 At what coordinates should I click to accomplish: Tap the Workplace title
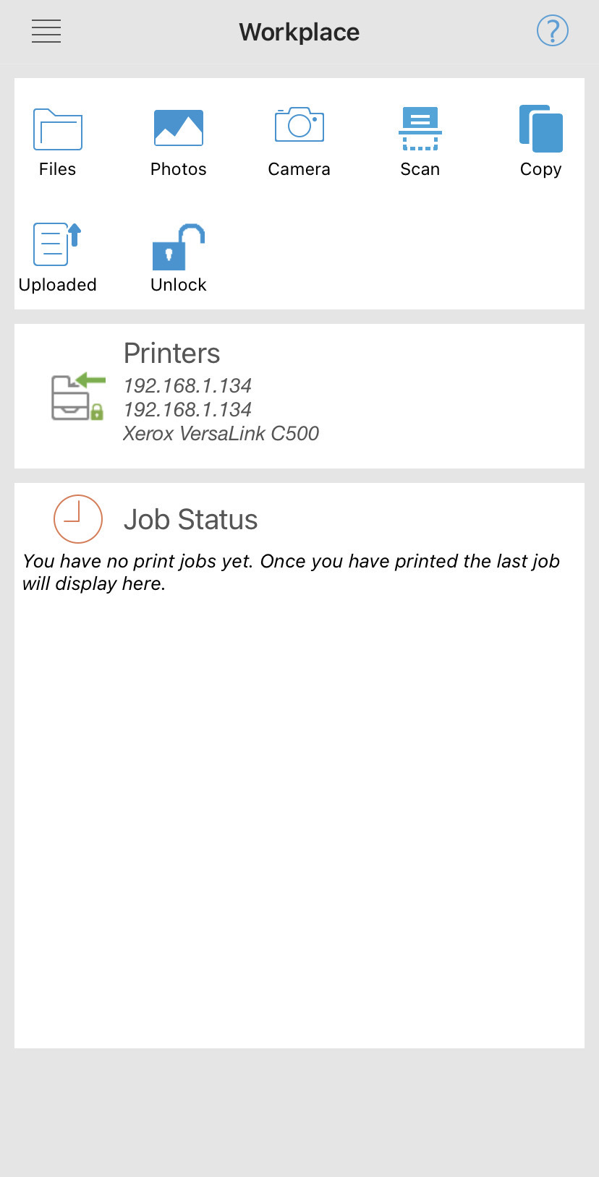pyautogui.click(x=299, y=32)
